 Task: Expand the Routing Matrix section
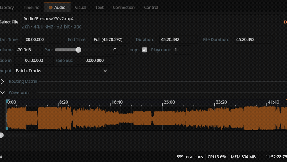2,81
